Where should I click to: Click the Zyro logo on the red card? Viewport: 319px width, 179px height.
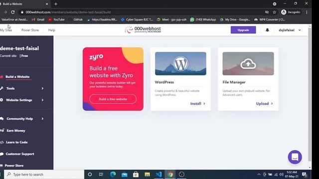(x=96, y=57)
